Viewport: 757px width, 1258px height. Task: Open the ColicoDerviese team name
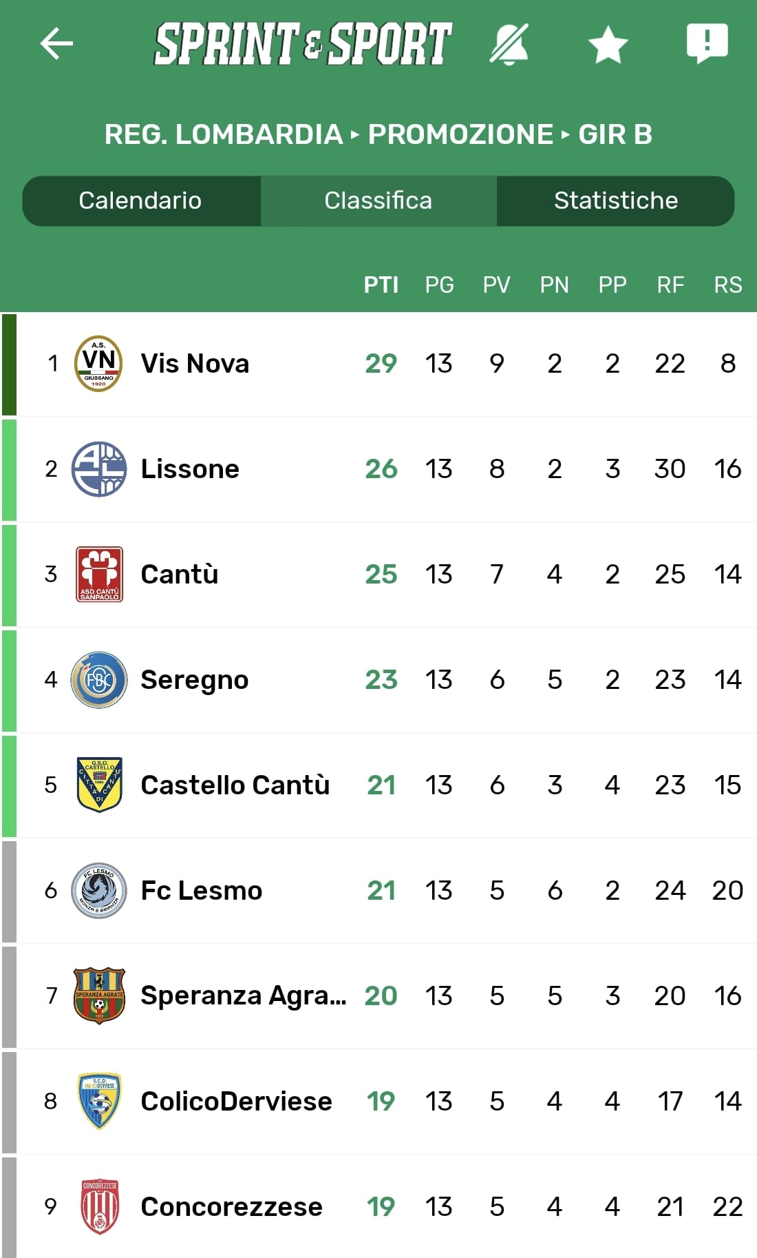236,1101
